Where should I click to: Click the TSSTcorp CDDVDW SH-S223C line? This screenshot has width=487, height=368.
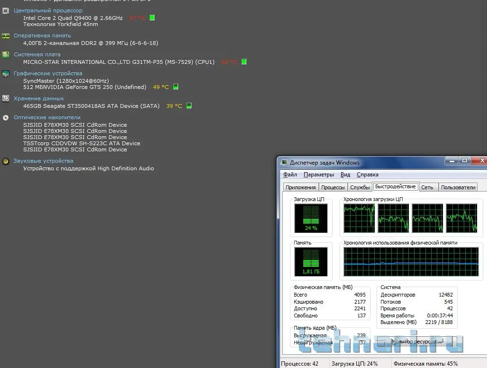tap(81, 143)
